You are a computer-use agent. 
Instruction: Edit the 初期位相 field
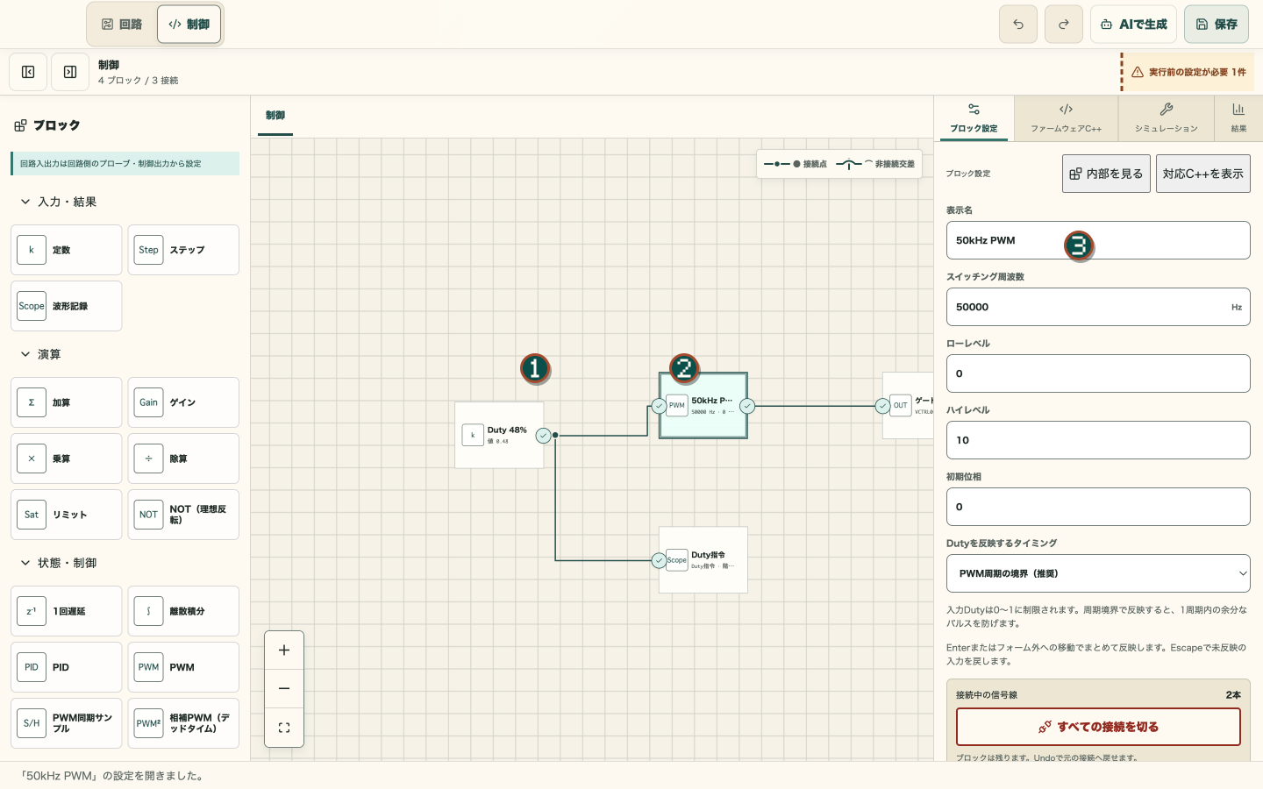click(x=1098, y=507)
